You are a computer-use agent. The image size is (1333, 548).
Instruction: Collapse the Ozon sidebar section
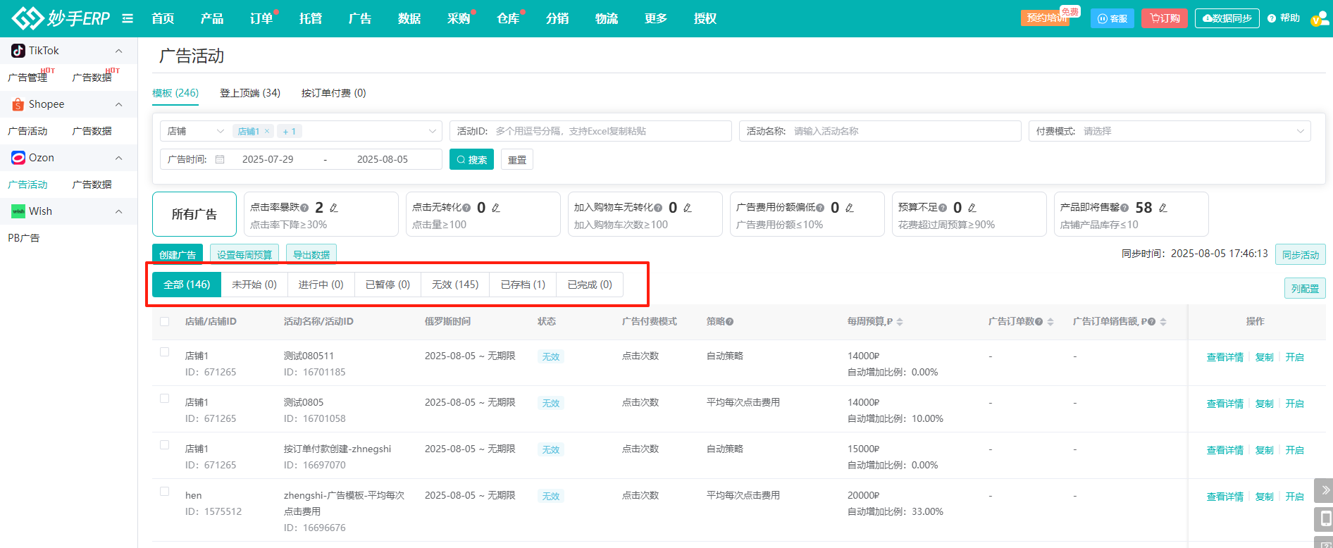click(118, 158)
